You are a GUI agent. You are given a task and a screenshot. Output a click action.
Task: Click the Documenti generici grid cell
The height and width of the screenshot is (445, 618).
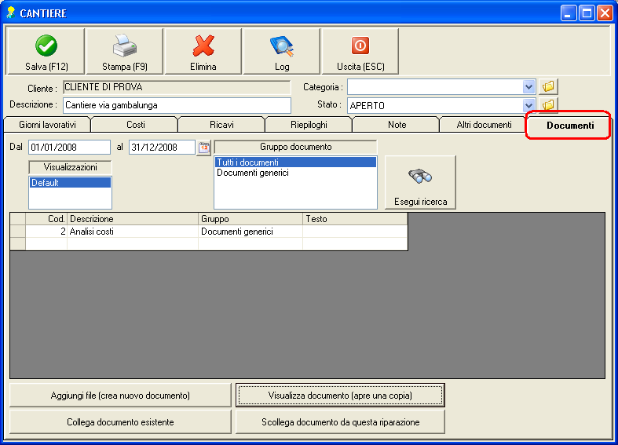250,232
